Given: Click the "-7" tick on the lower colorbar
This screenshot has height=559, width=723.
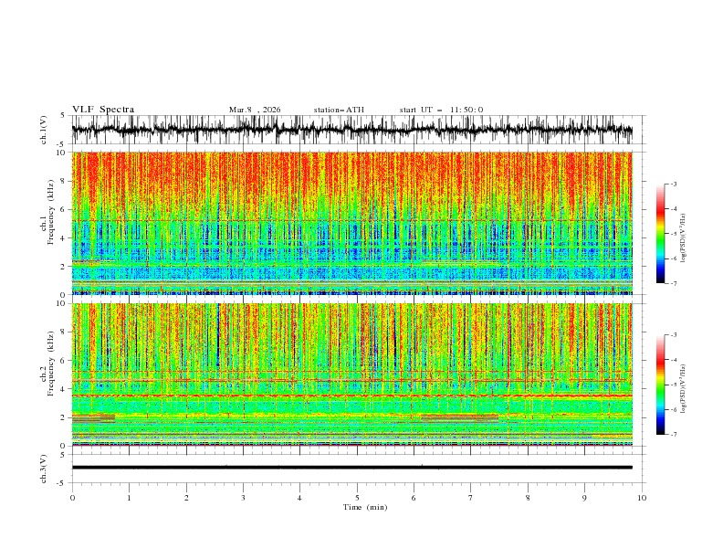Looking at the screenshot, I should 673,435.
